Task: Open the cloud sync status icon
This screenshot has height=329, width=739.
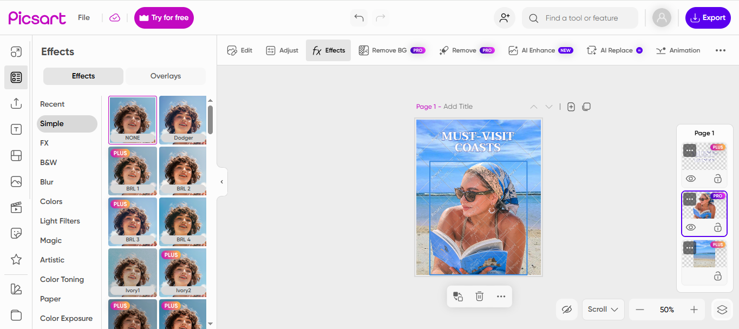Action: point(115,18)
